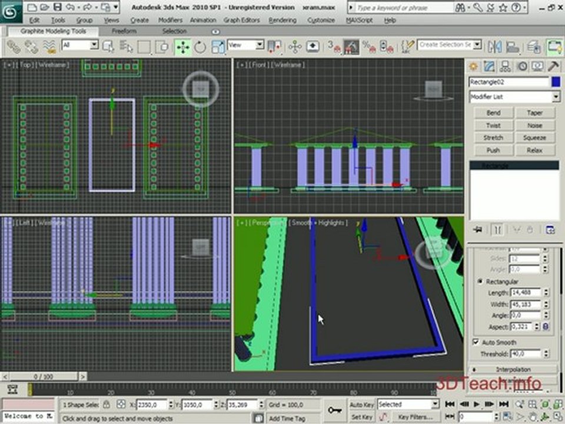Open the Modifiers menu
This screenshot has height=424, width=565.
(x=171, y=21)
